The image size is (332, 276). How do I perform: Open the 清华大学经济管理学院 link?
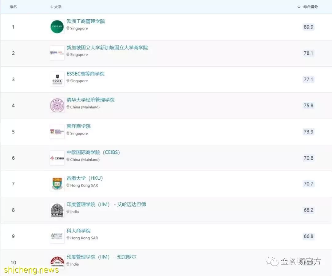click(90, 100)
